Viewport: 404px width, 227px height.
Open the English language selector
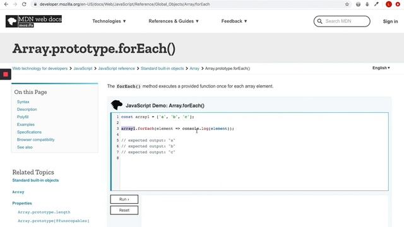381,68
